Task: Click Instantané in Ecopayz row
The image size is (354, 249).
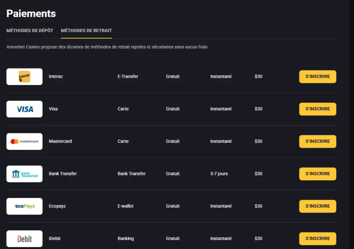Action: coord(221,206)
